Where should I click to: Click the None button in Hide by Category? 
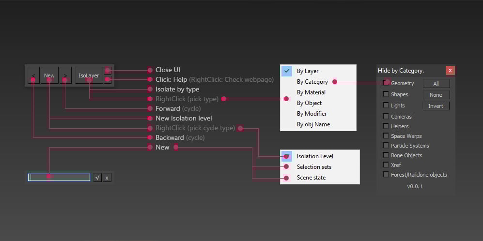(x=436, y=95)
